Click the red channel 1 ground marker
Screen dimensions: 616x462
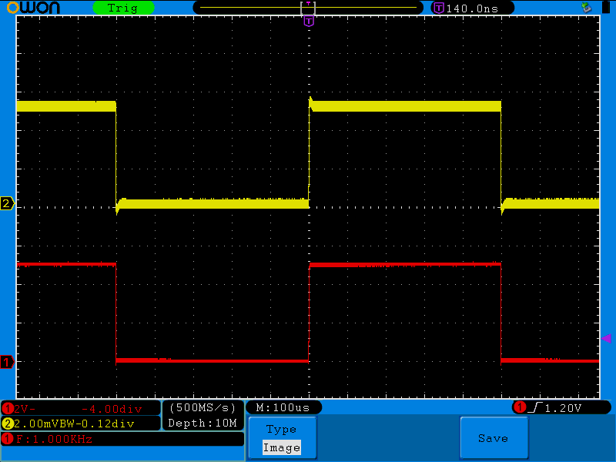(x=7, y=362)
